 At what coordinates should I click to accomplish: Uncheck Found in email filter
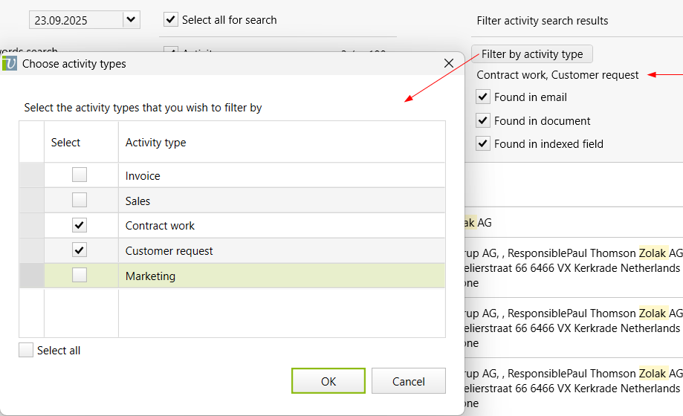[483, 97]
